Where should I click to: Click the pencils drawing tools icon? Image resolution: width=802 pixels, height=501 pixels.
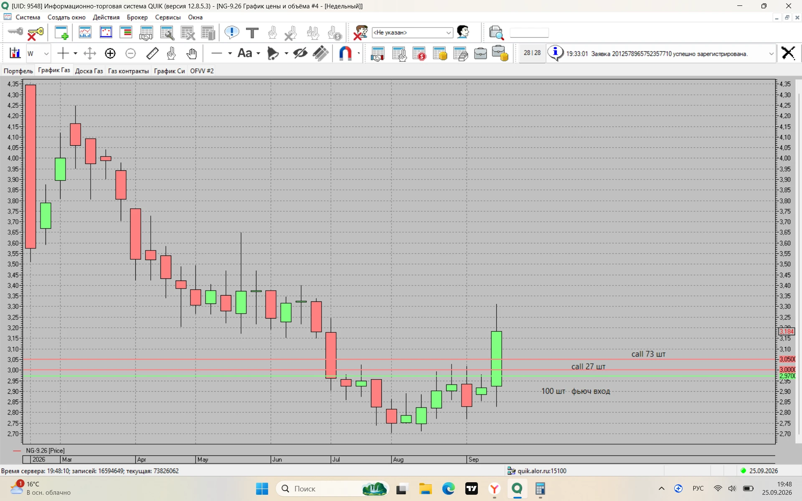coord(320,53)
